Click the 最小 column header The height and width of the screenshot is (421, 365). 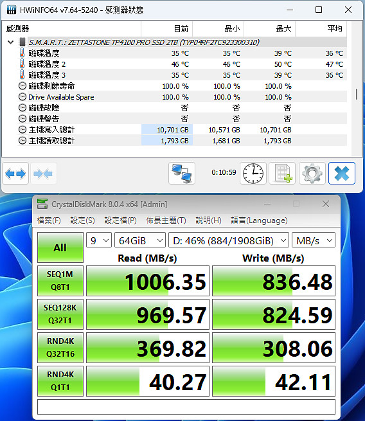point(218,29)
